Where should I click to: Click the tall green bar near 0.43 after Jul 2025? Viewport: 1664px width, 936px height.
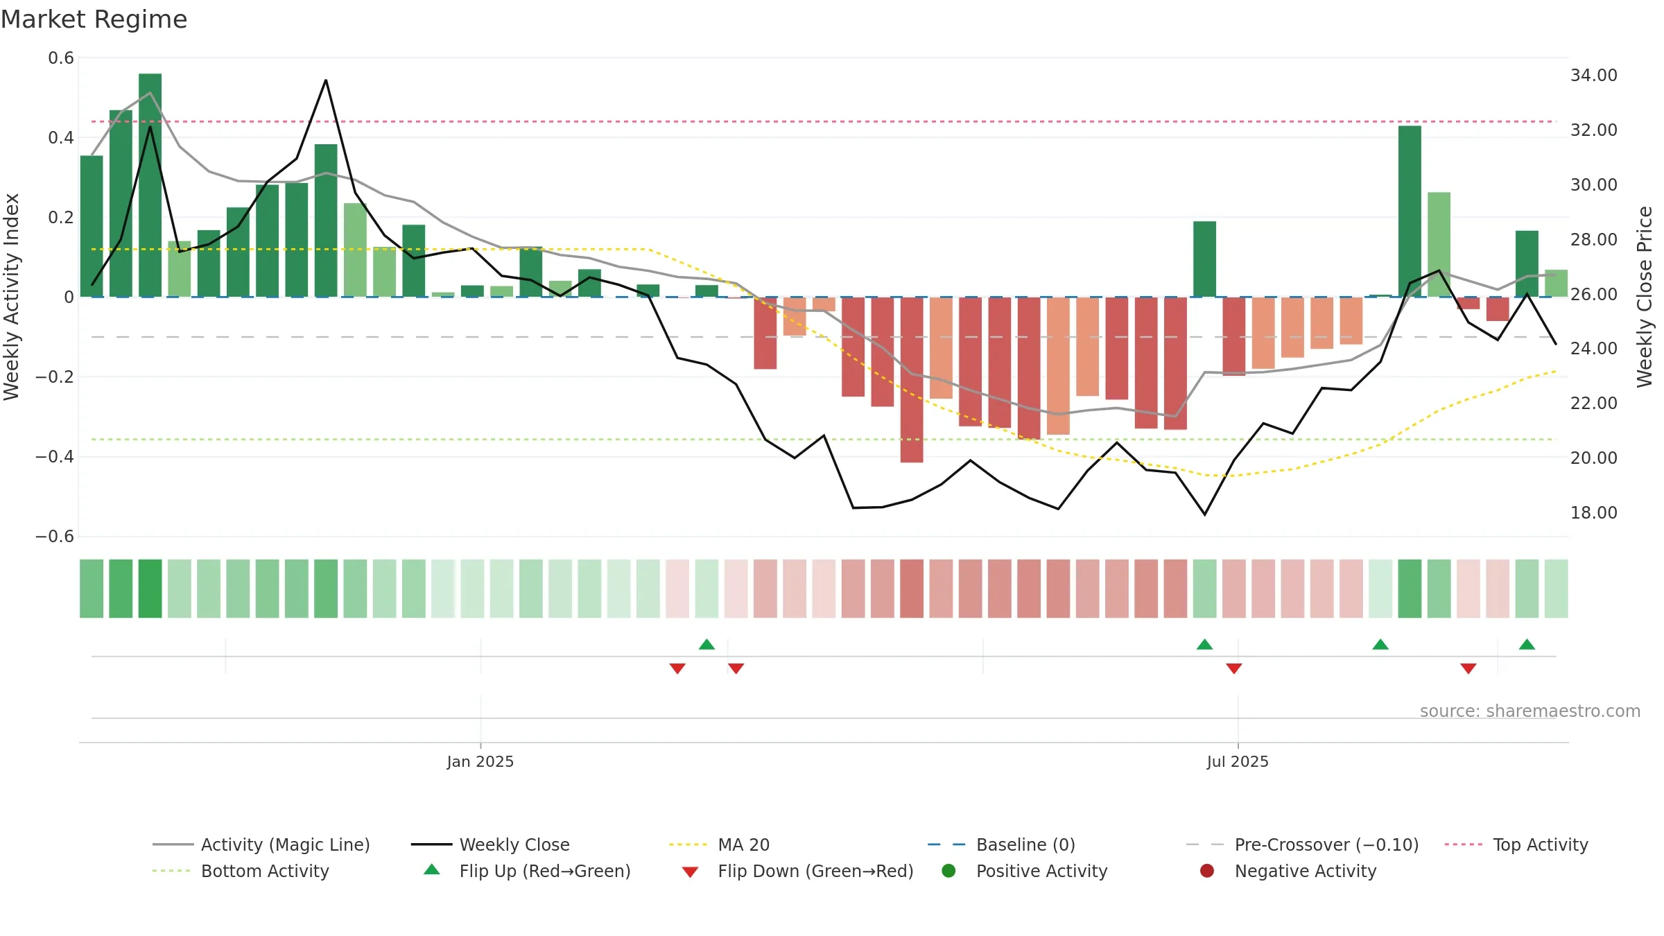click(1410, 211)
